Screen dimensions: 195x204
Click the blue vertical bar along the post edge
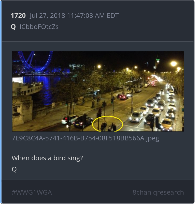click(1, 102)
